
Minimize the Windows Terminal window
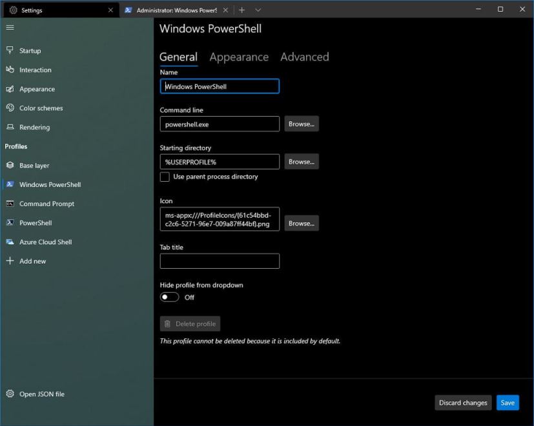(478, 9)
